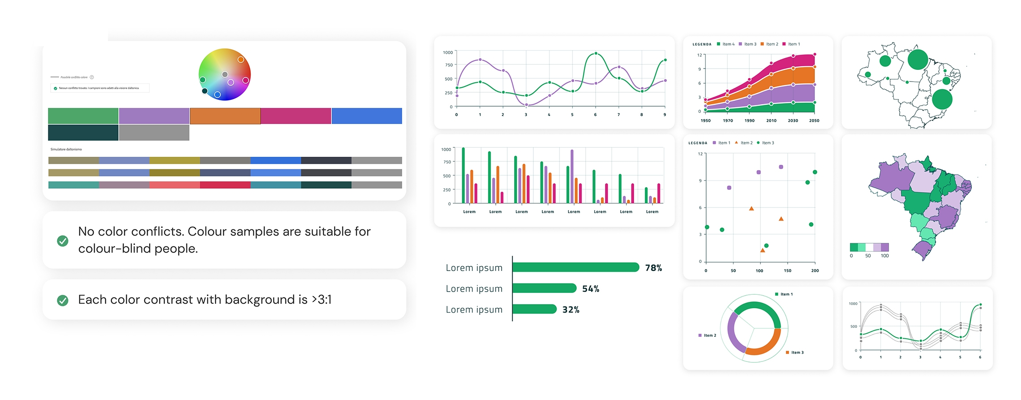Click the green peak point at x=6 on the line chart
Viewport: 1021px width, 400px height.
click(x=596, y=53)
